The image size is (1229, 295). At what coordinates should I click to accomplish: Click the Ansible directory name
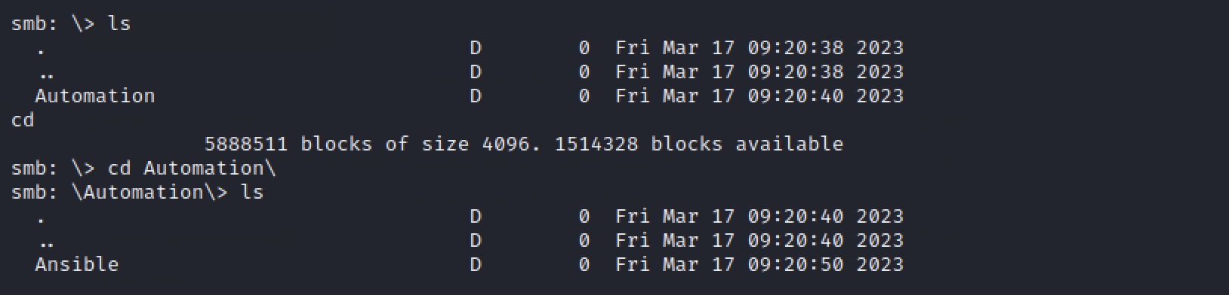pos(76,264)
